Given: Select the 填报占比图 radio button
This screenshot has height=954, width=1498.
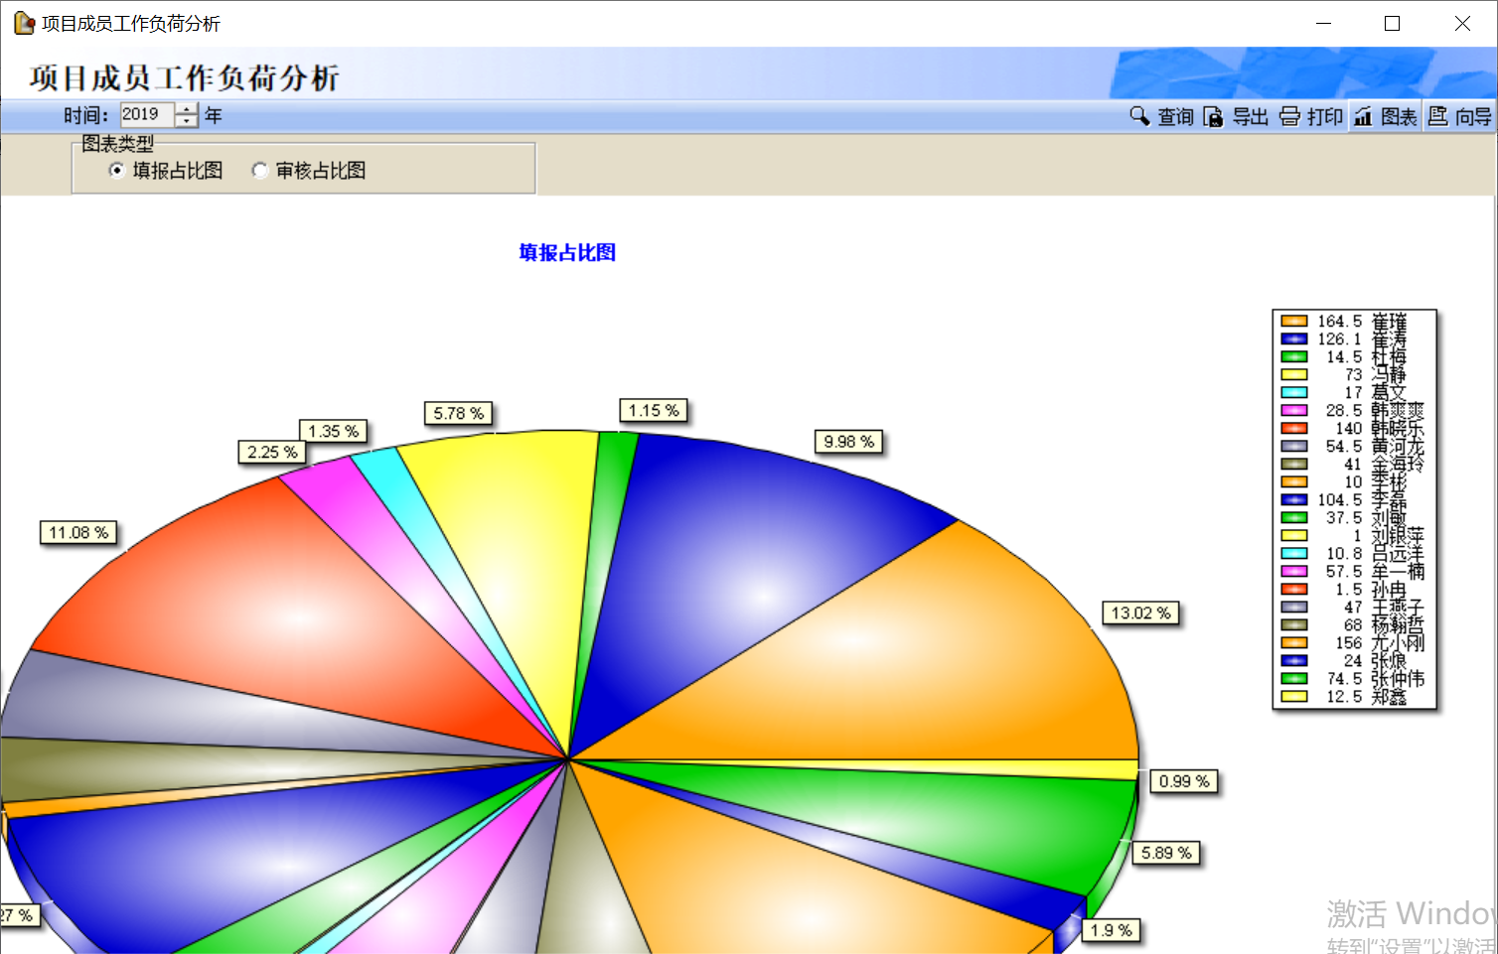Looking at the screenshot, I should click(117, 171).
